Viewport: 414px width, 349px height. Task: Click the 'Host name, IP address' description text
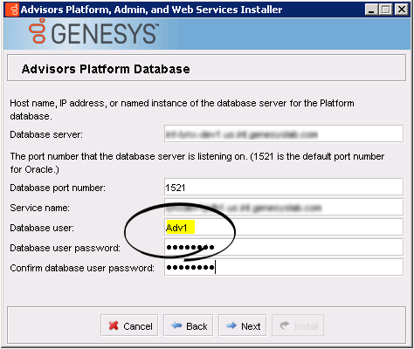point(183,110)
